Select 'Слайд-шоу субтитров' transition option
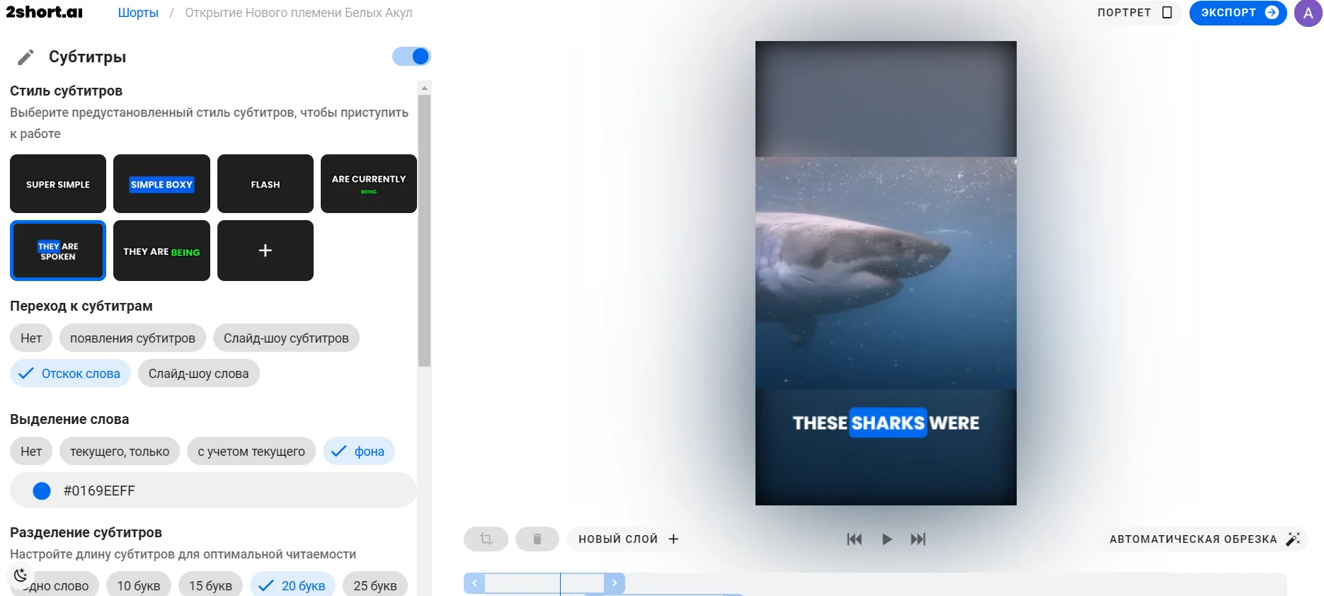Screen dimensions: 1324x596 [286, 338]
